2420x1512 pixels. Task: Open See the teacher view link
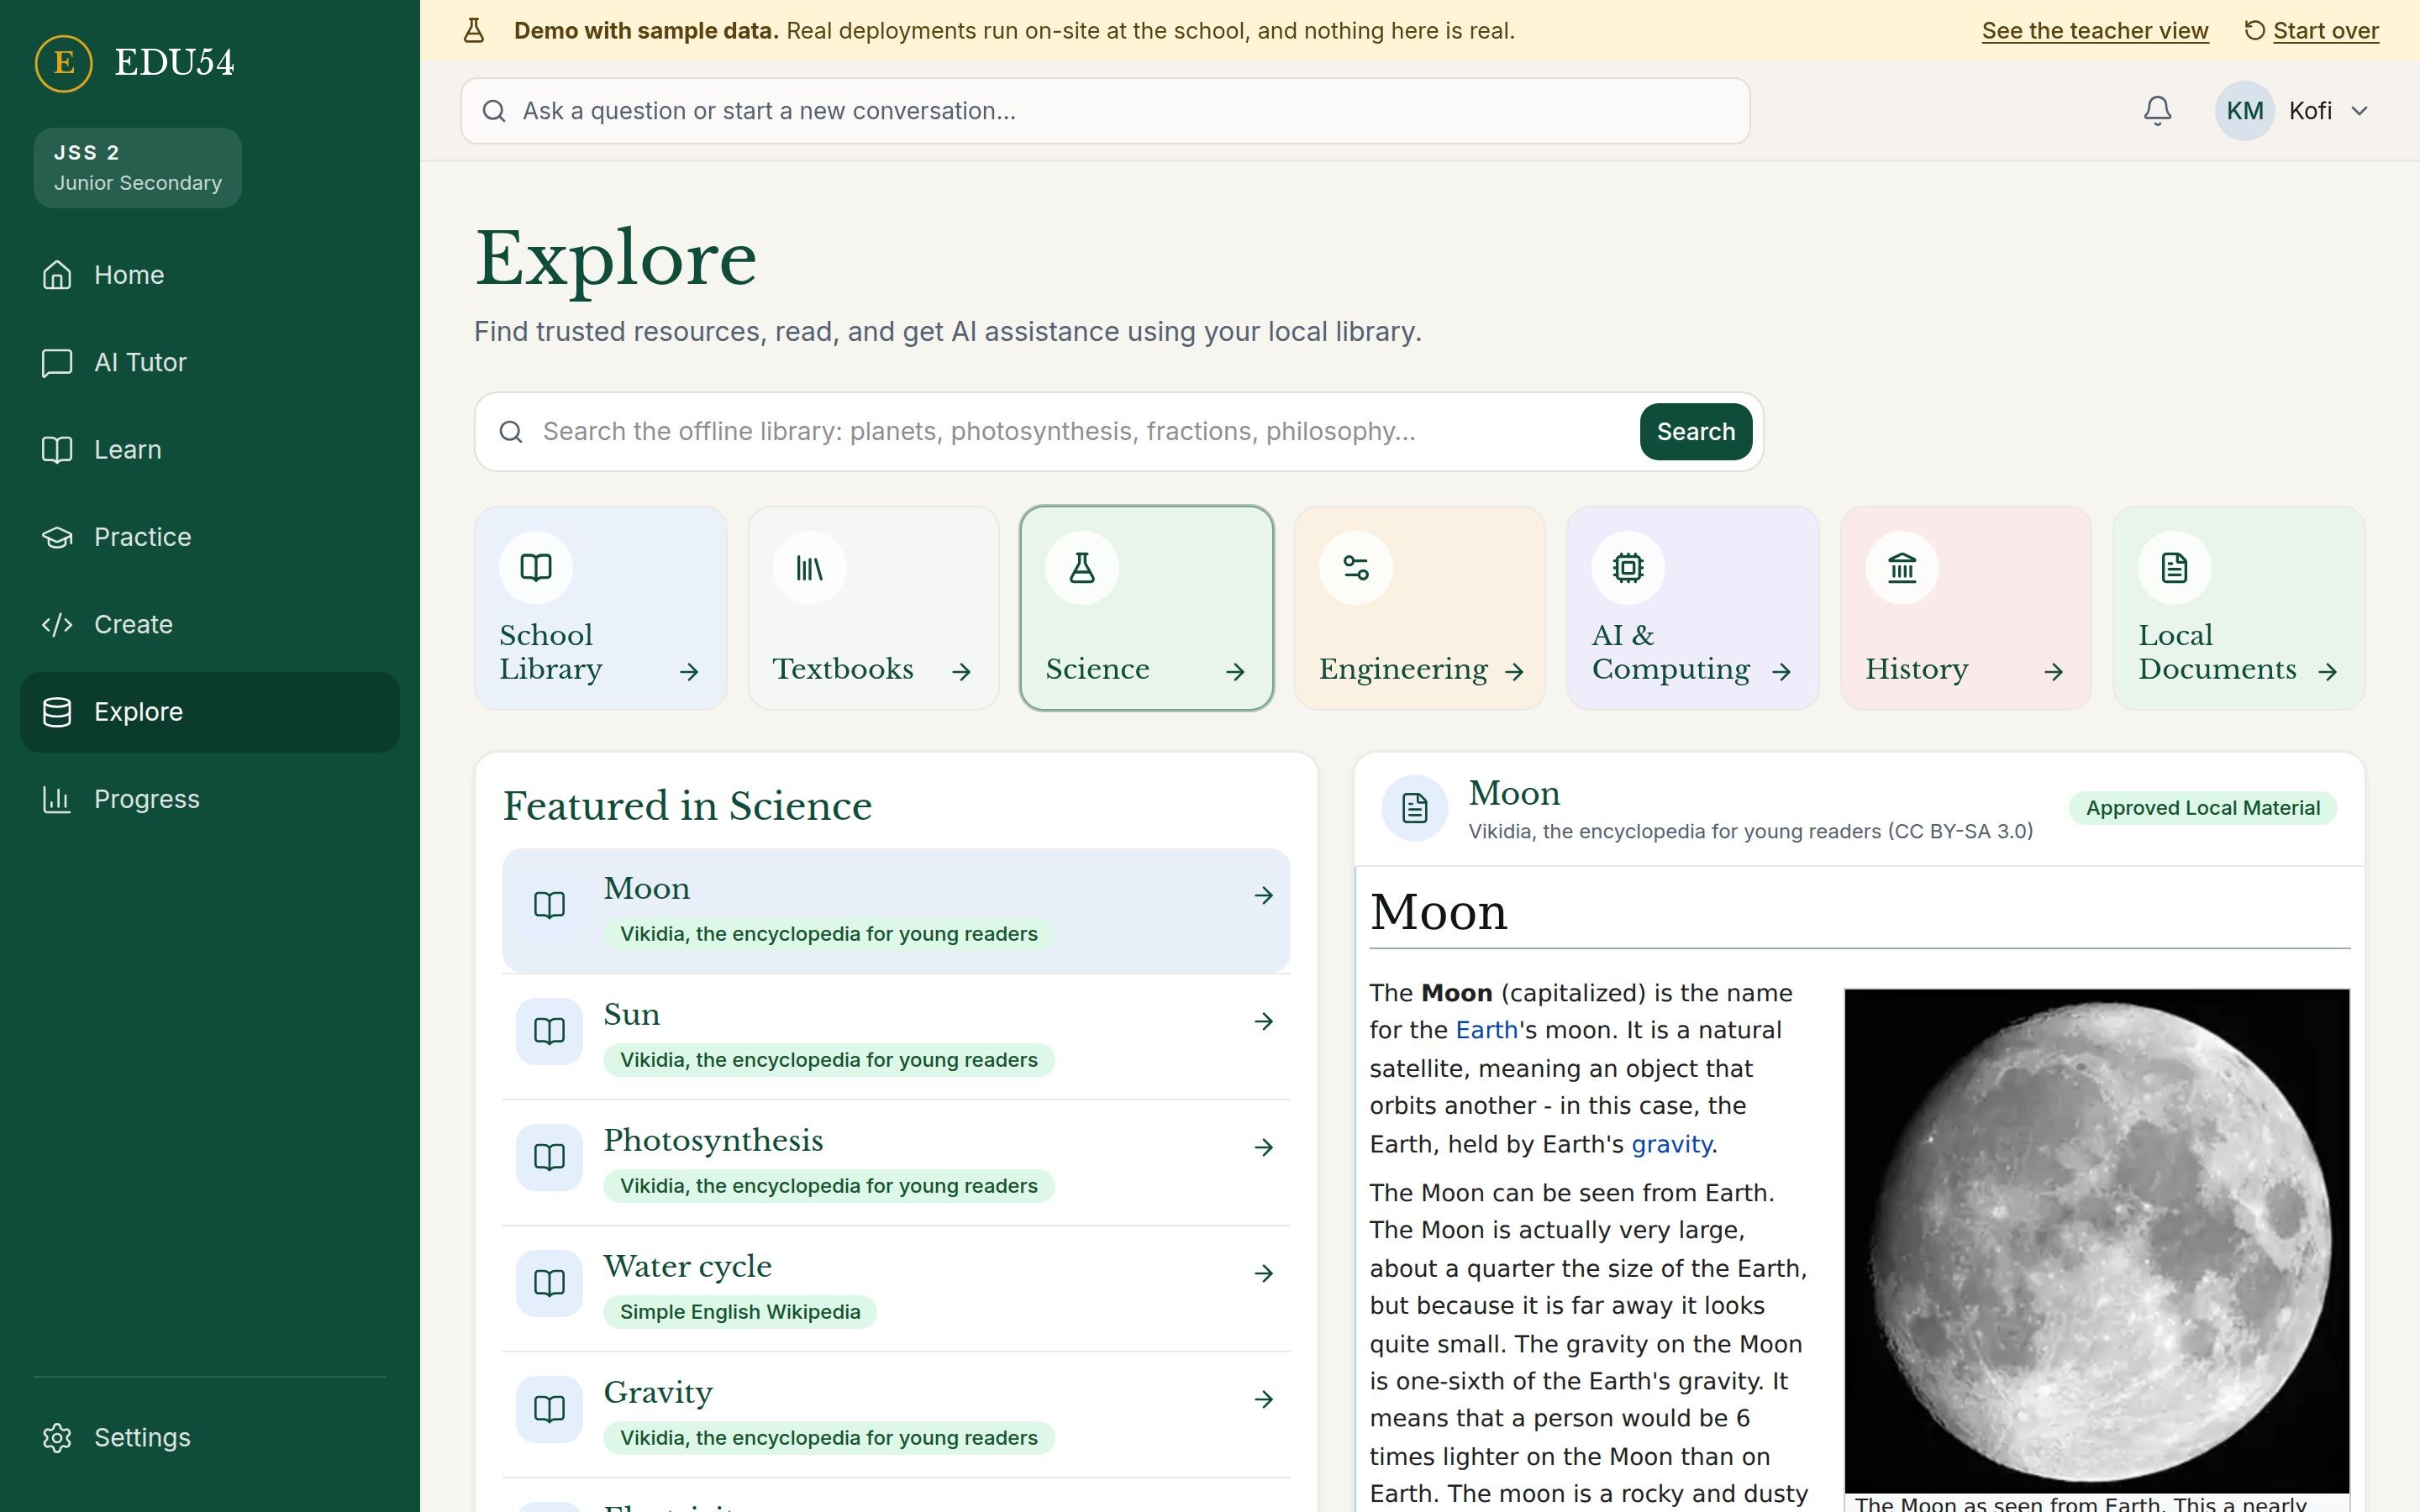tap(2095, 31)
